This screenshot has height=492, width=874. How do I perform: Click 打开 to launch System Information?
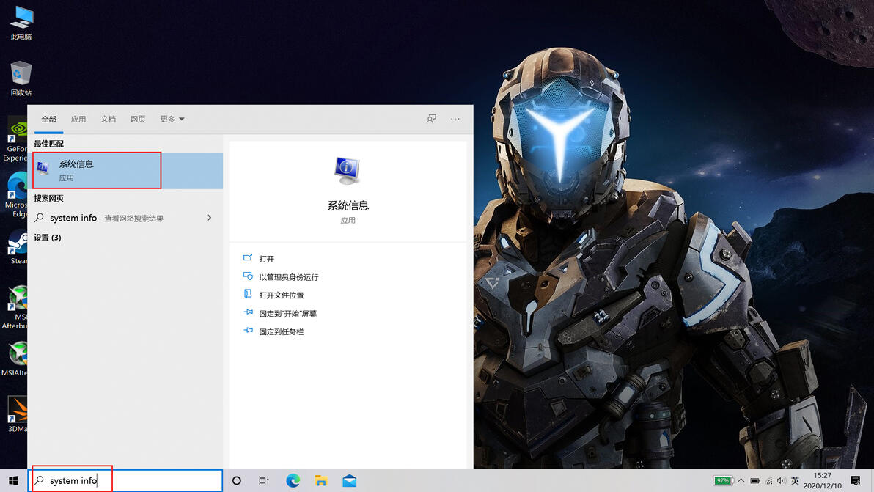tap(266, 259)
